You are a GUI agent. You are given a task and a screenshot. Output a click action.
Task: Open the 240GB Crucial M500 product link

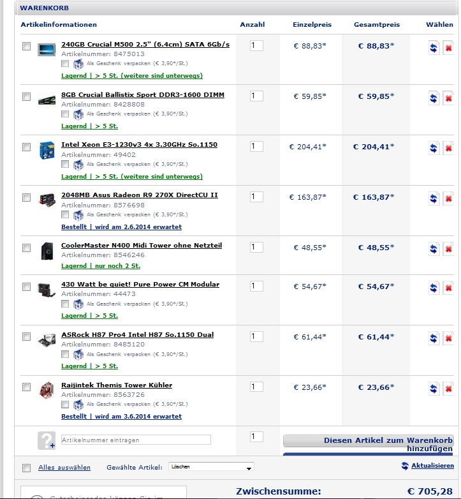point(145,44)
